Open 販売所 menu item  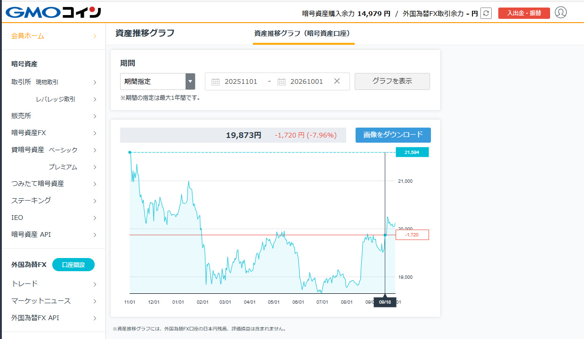(53, 116)
